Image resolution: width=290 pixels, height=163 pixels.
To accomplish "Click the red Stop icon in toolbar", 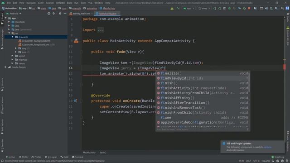I will pos(249,8).
